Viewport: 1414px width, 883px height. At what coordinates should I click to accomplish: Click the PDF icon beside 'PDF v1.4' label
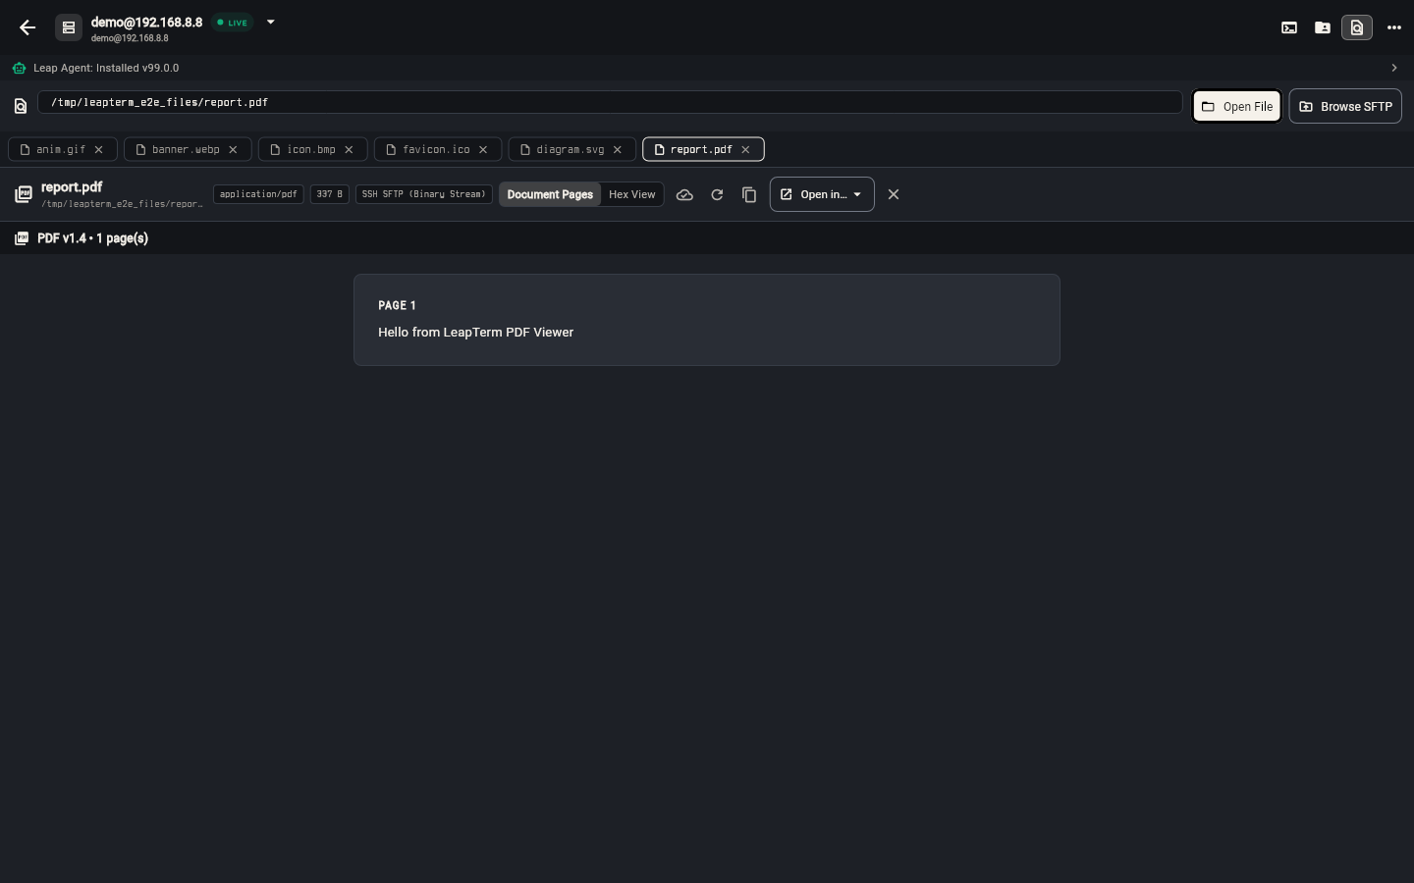[22, 238]
